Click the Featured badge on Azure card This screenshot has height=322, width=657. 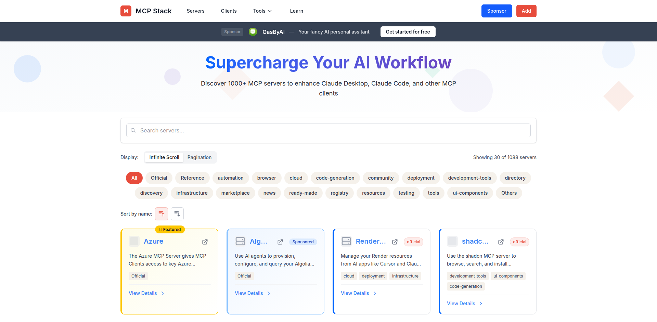pyautogui.click(x=170, y=230)
